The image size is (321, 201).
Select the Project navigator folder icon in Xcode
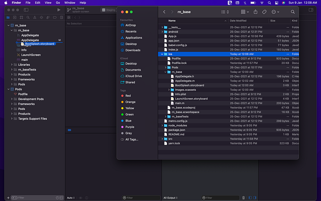coord(8,17)
